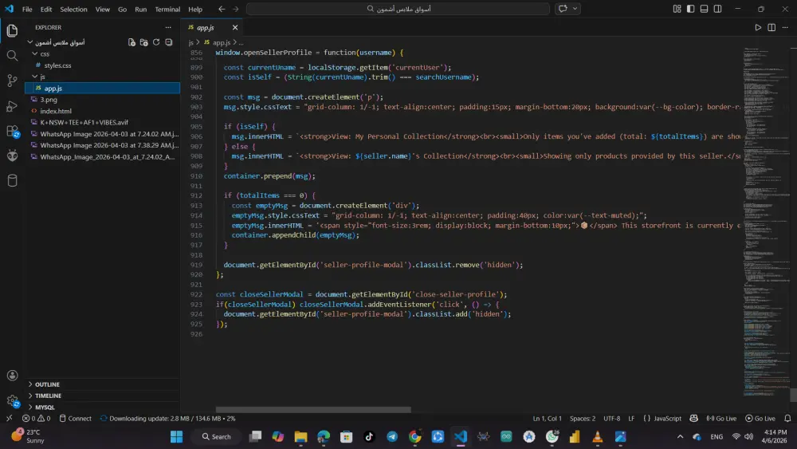Change UTF-8 file encoding

(611, 419)
